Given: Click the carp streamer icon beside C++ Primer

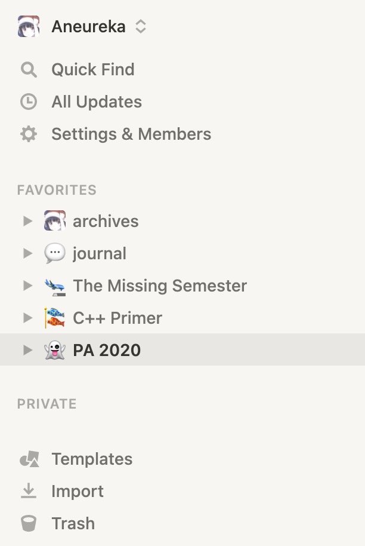Looking at the screenshot, I should [55, 318].
